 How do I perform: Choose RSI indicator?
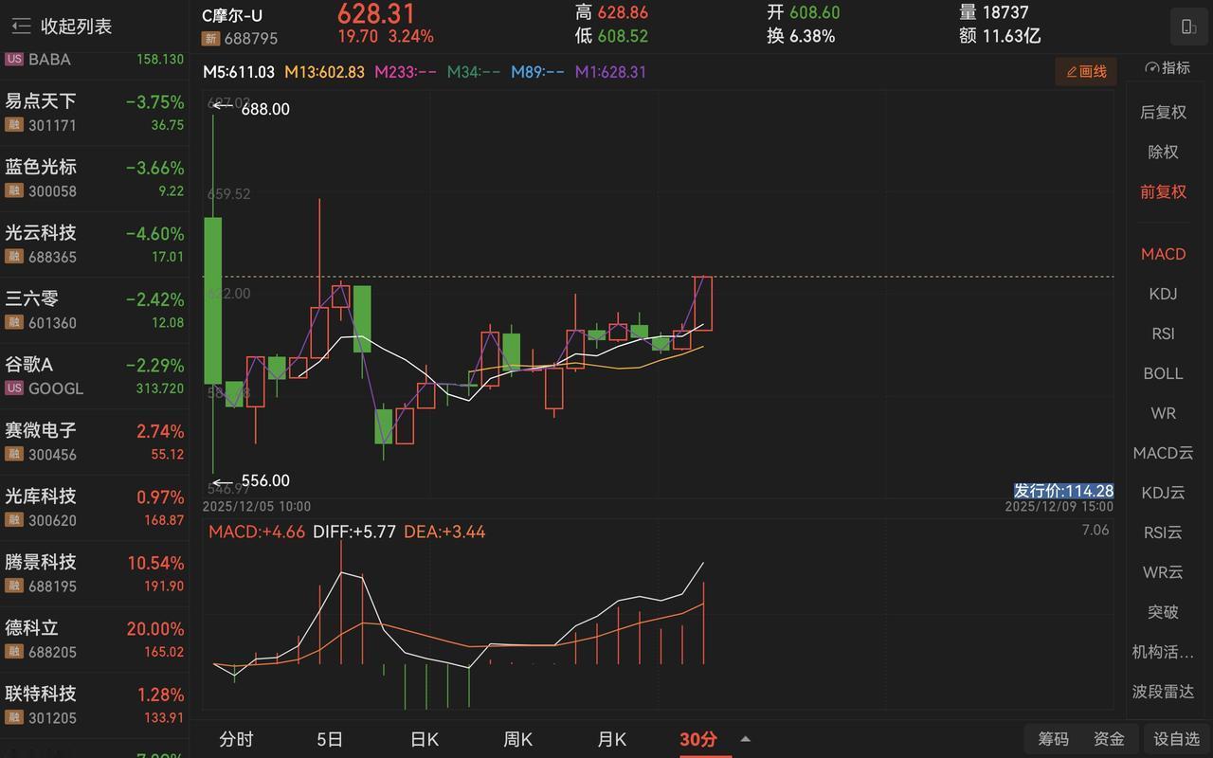(1163, 334)
